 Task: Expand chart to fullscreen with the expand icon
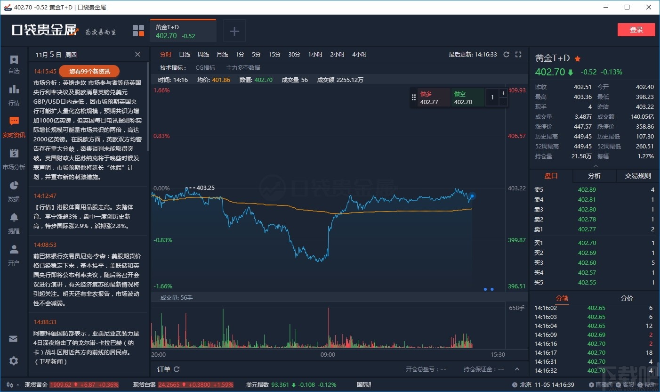coord(518,54)
